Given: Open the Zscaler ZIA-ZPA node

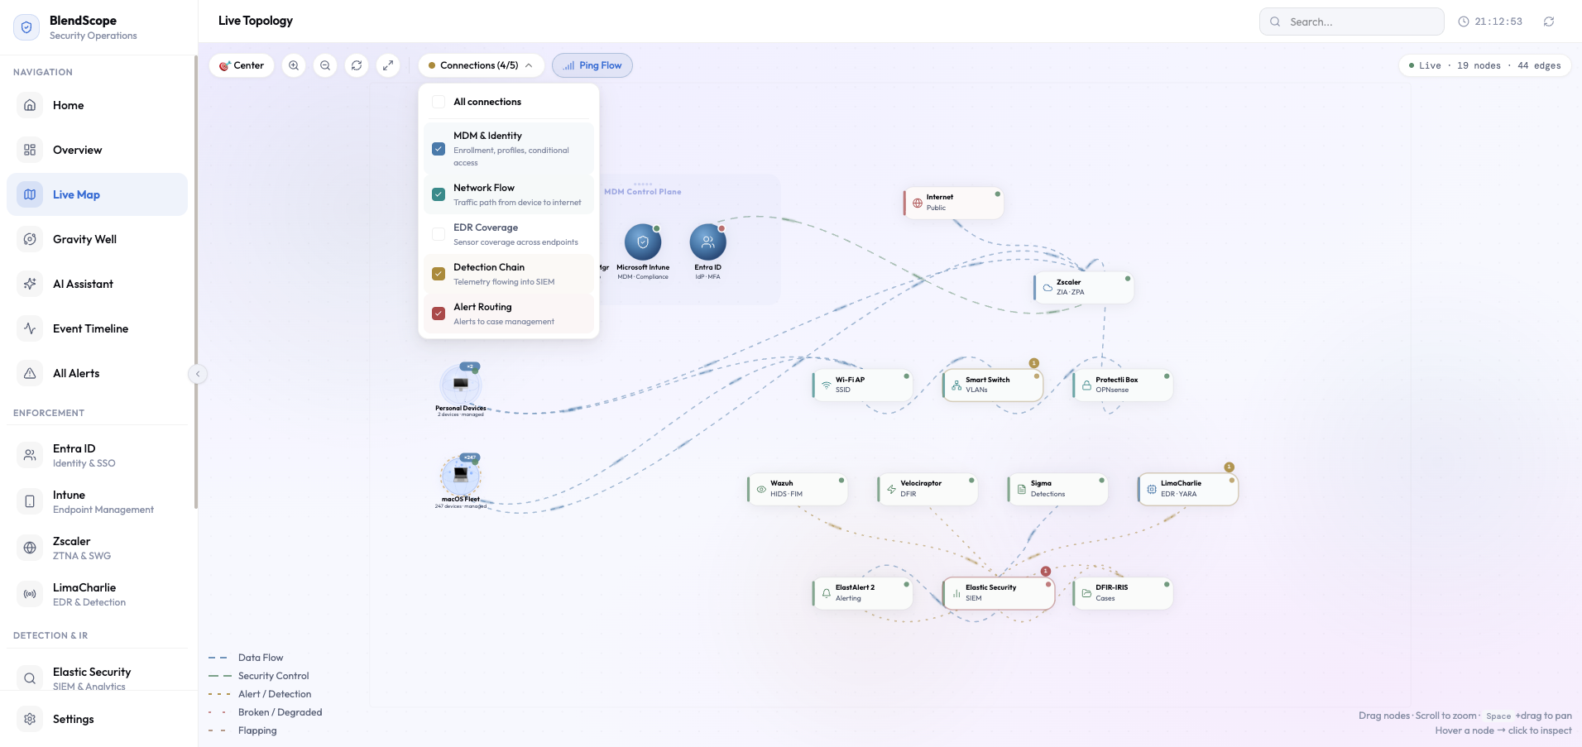Looking at the screenshot, I should tap(1083, 287).
